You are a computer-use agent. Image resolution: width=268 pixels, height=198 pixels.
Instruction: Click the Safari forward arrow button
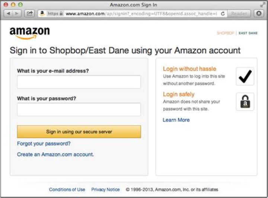point(17,13)
